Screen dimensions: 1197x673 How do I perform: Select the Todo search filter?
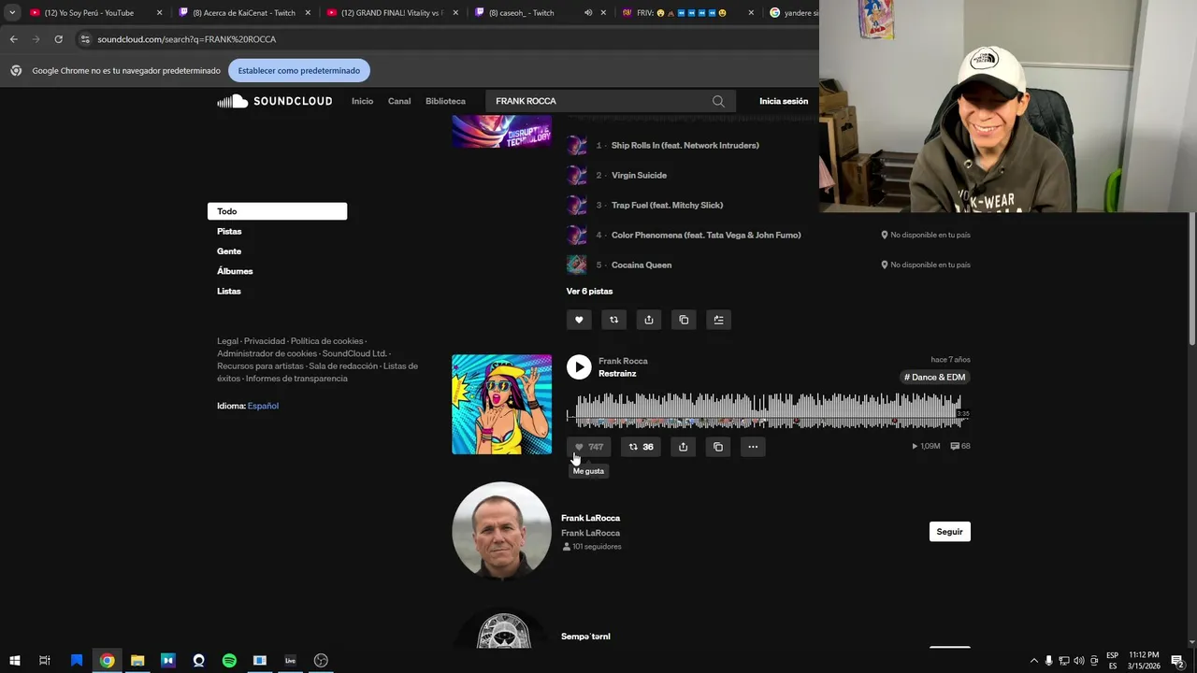click(277, 211)
